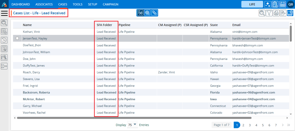
Task: Click the sparkle AI icon in header
Action: pyautogui.click(x=267, y=4)
